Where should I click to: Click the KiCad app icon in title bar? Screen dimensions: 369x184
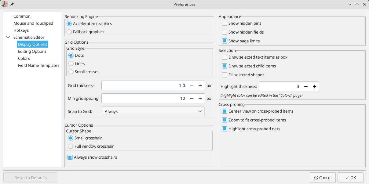(5, 5)
